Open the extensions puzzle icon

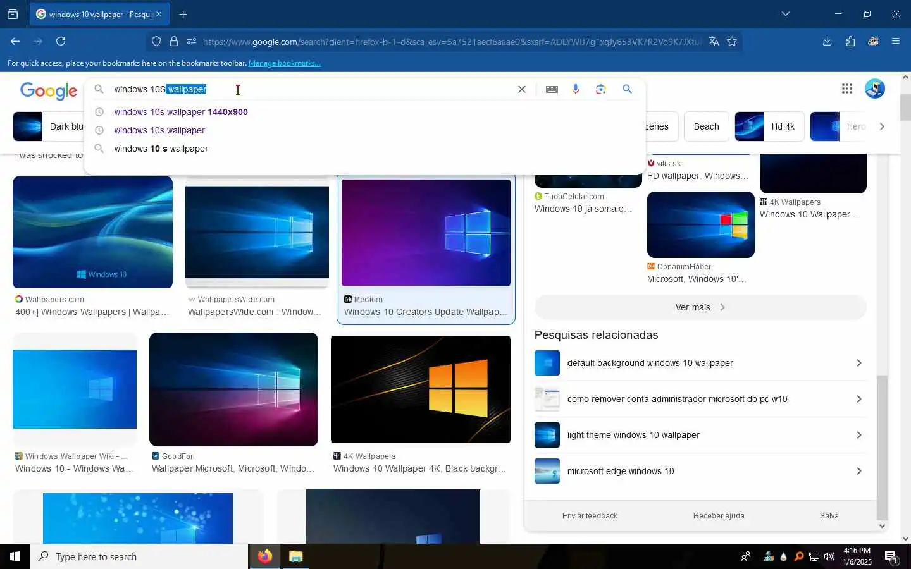point(850,41)
